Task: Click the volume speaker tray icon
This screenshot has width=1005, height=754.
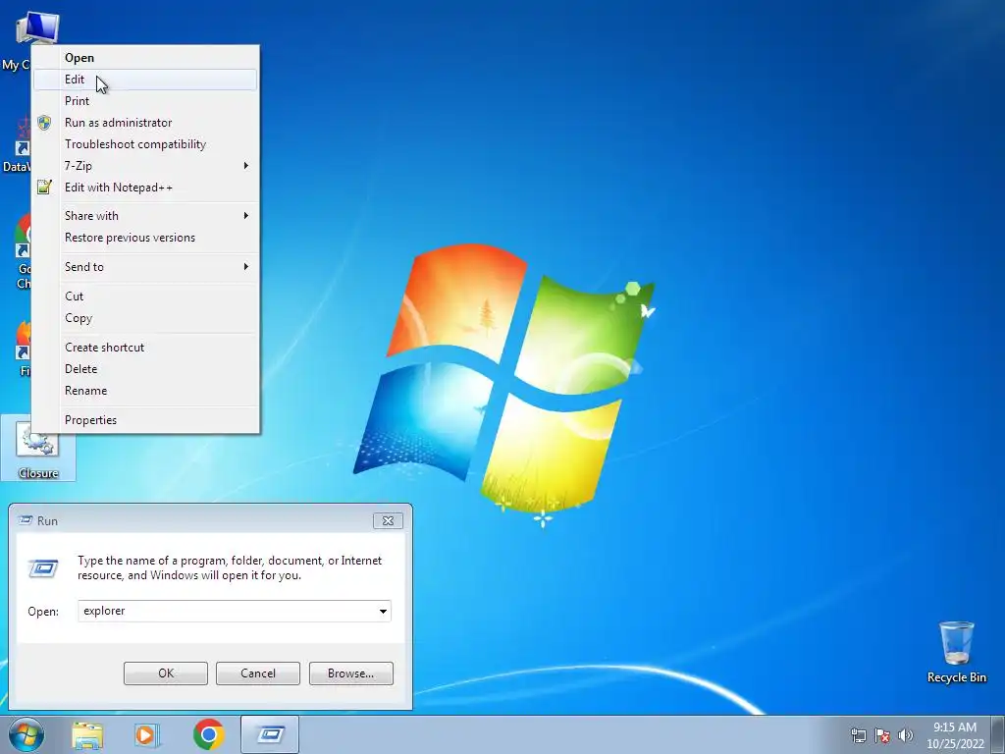Action: (905, 735)
